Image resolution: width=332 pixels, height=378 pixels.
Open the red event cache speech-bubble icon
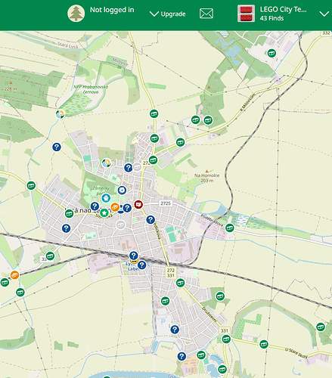pyautogui.click(x=138, y=204)
